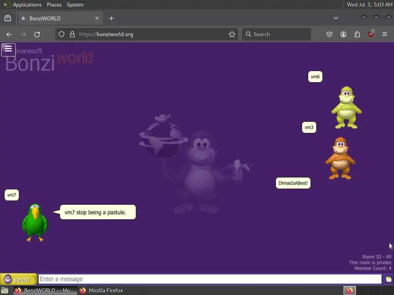Screen dimensions: 394x295
Task: Click the tracking protection shield icon
Action: [62, 34]
